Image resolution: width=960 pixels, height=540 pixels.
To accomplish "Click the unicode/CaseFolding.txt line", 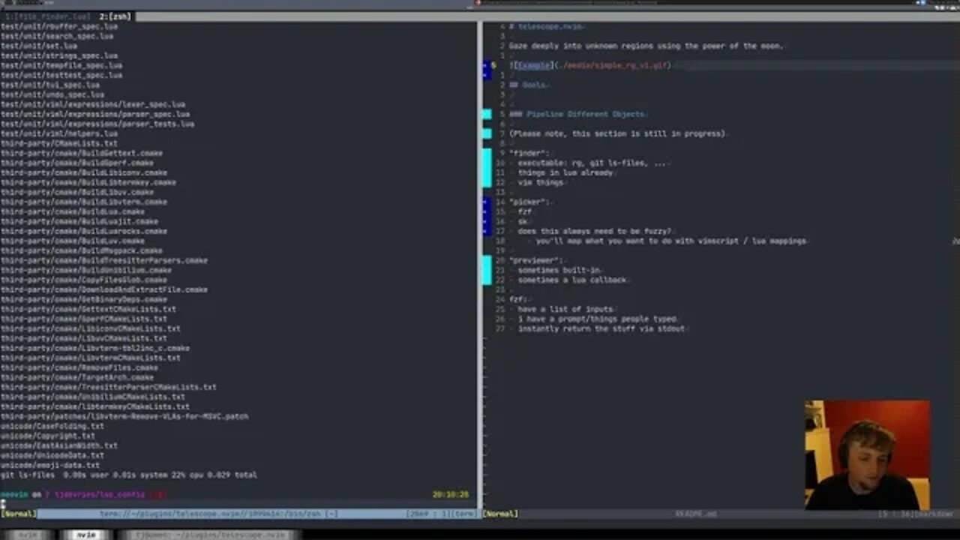I will coord(52,426).
